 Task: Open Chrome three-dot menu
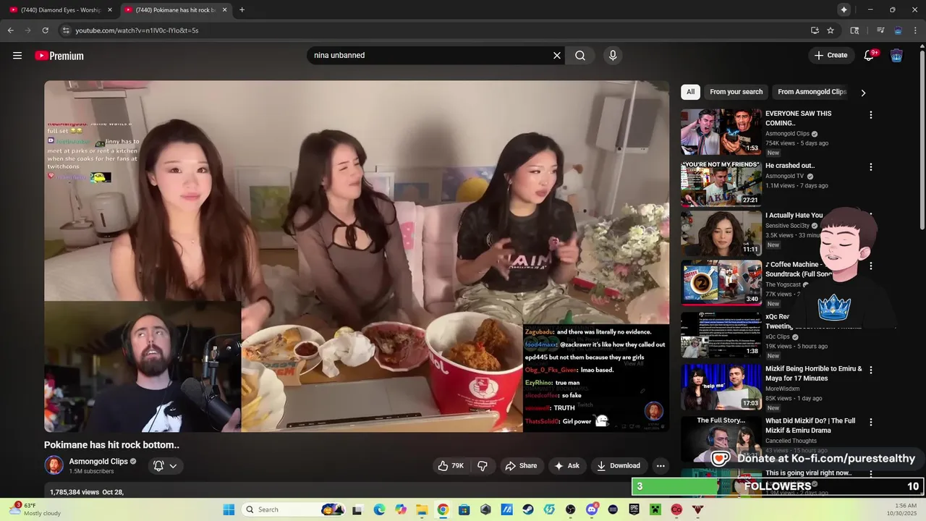click(x=916, y=30)
